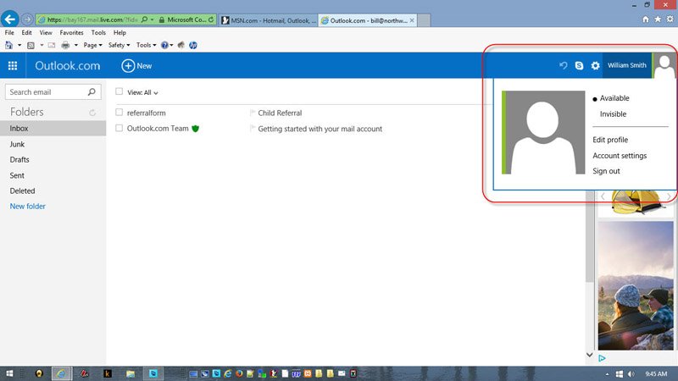
Task: Open the Help menu
Action: [119, 32]
